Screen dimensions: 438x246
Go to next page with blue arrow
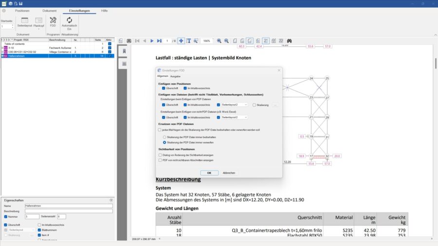pyautogui.click(x=152, y=41)
